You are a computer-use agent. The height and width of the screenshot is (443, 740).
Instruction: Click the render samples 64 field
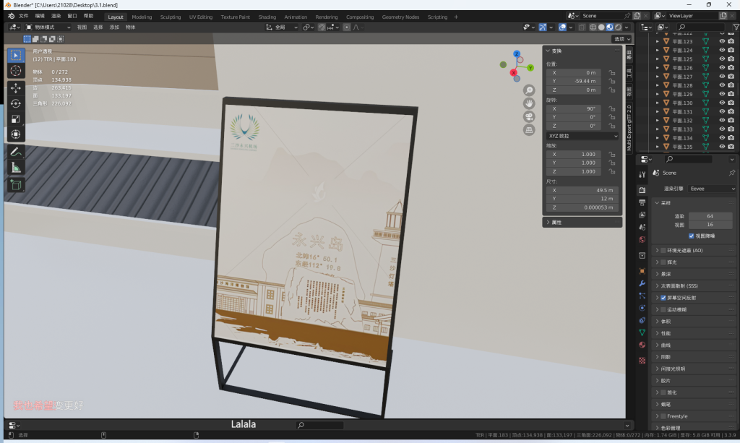point(710,216)
